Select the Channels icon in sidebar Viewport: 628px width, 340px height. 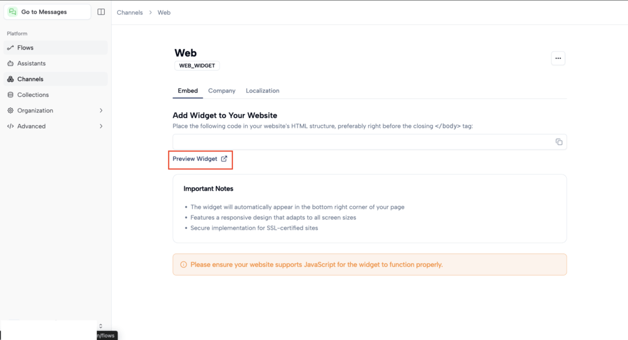click(x=10, y=79)
